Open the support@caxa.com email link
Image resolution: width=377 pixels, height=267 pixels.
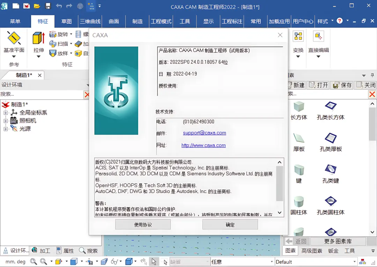(x=204, y=133)
